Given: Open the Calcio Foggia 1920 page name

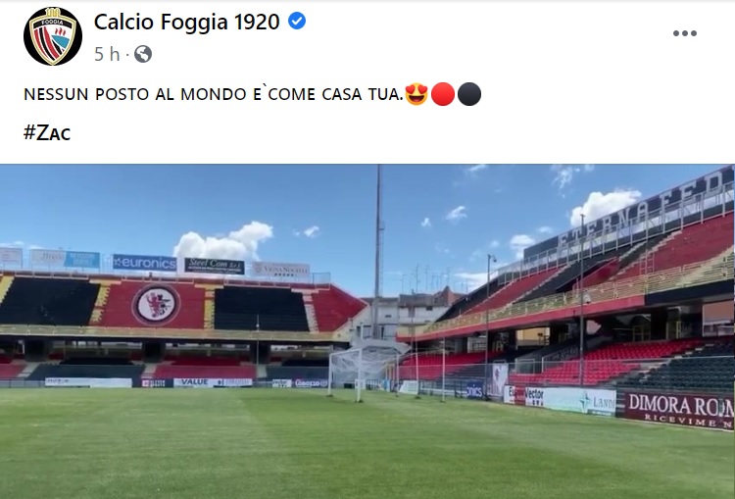Looking at the screenshot, I should click(186, 22).
